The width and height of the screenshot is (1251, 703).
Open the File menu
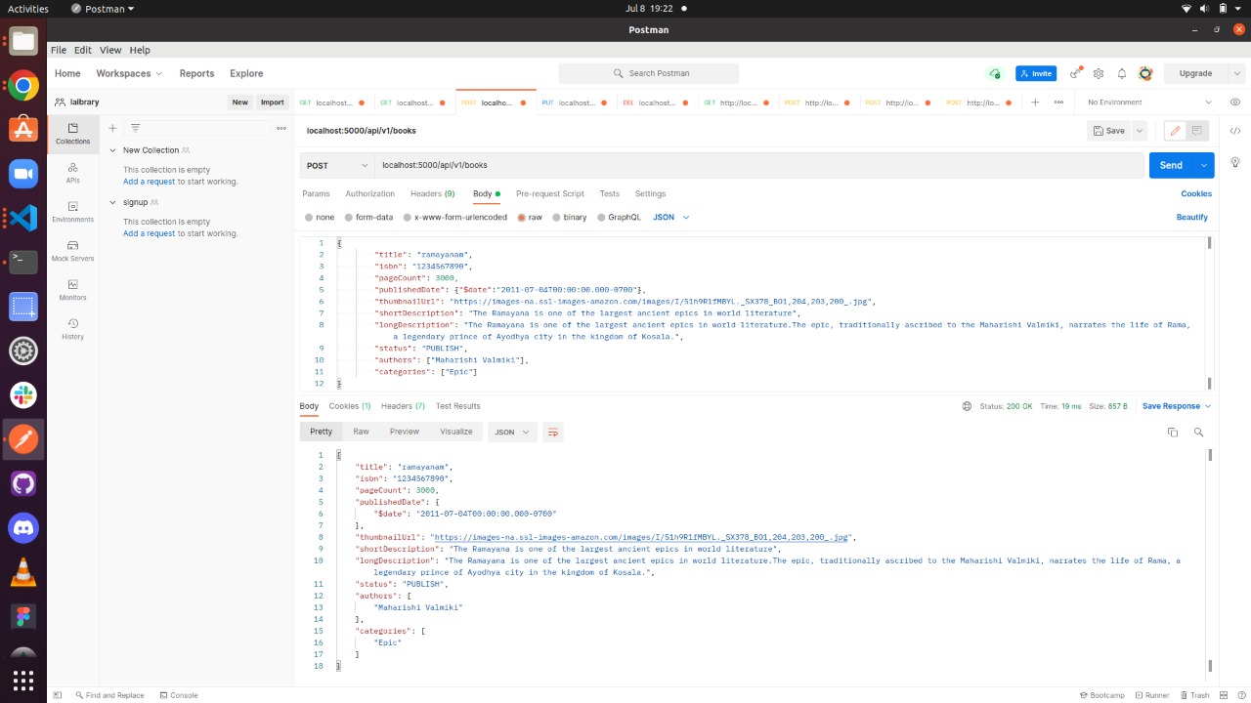tap(59, 50)
